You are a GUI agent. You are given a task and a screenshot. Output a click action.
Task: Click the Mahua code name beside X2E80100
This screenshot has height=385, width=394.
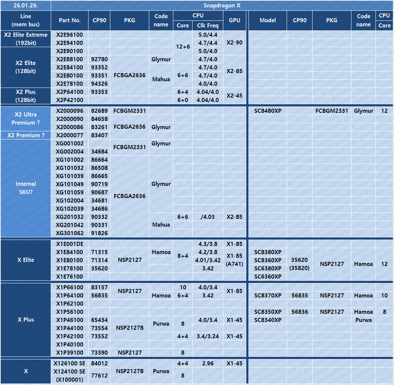point(161,79)
